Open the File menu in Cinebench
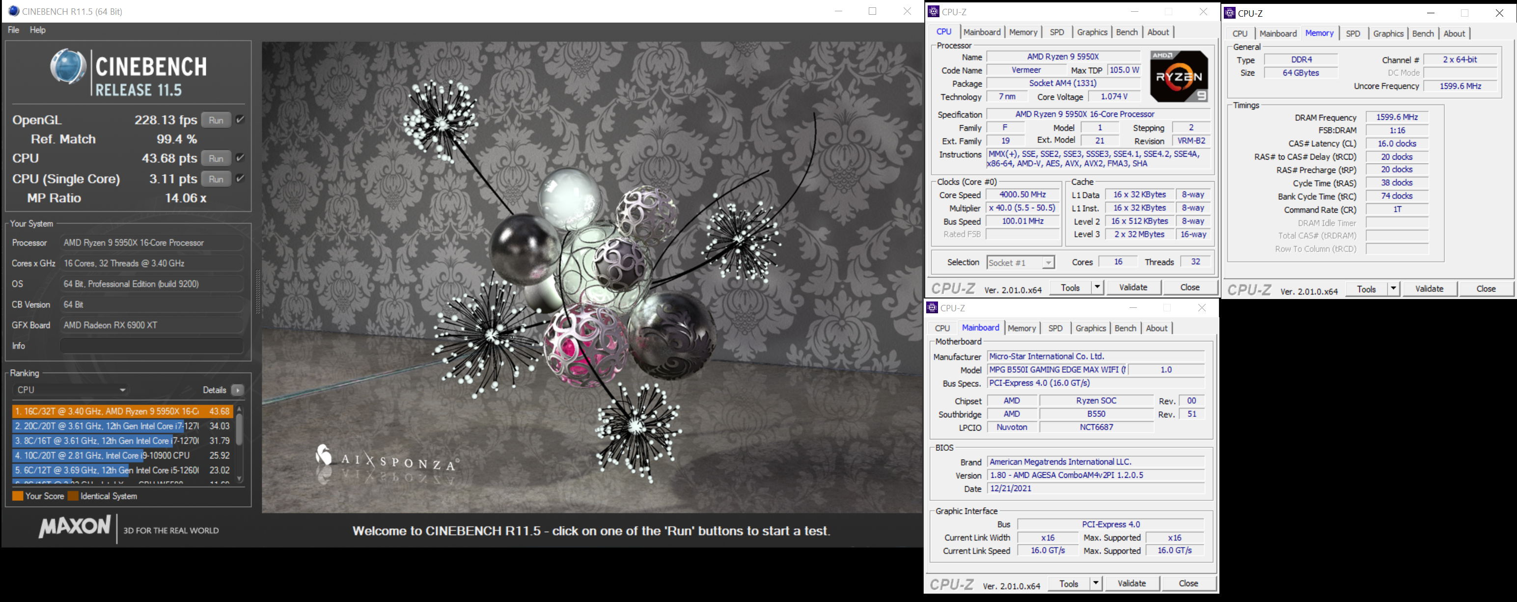This screenshot has height=602, width=1517. [14, 30]
